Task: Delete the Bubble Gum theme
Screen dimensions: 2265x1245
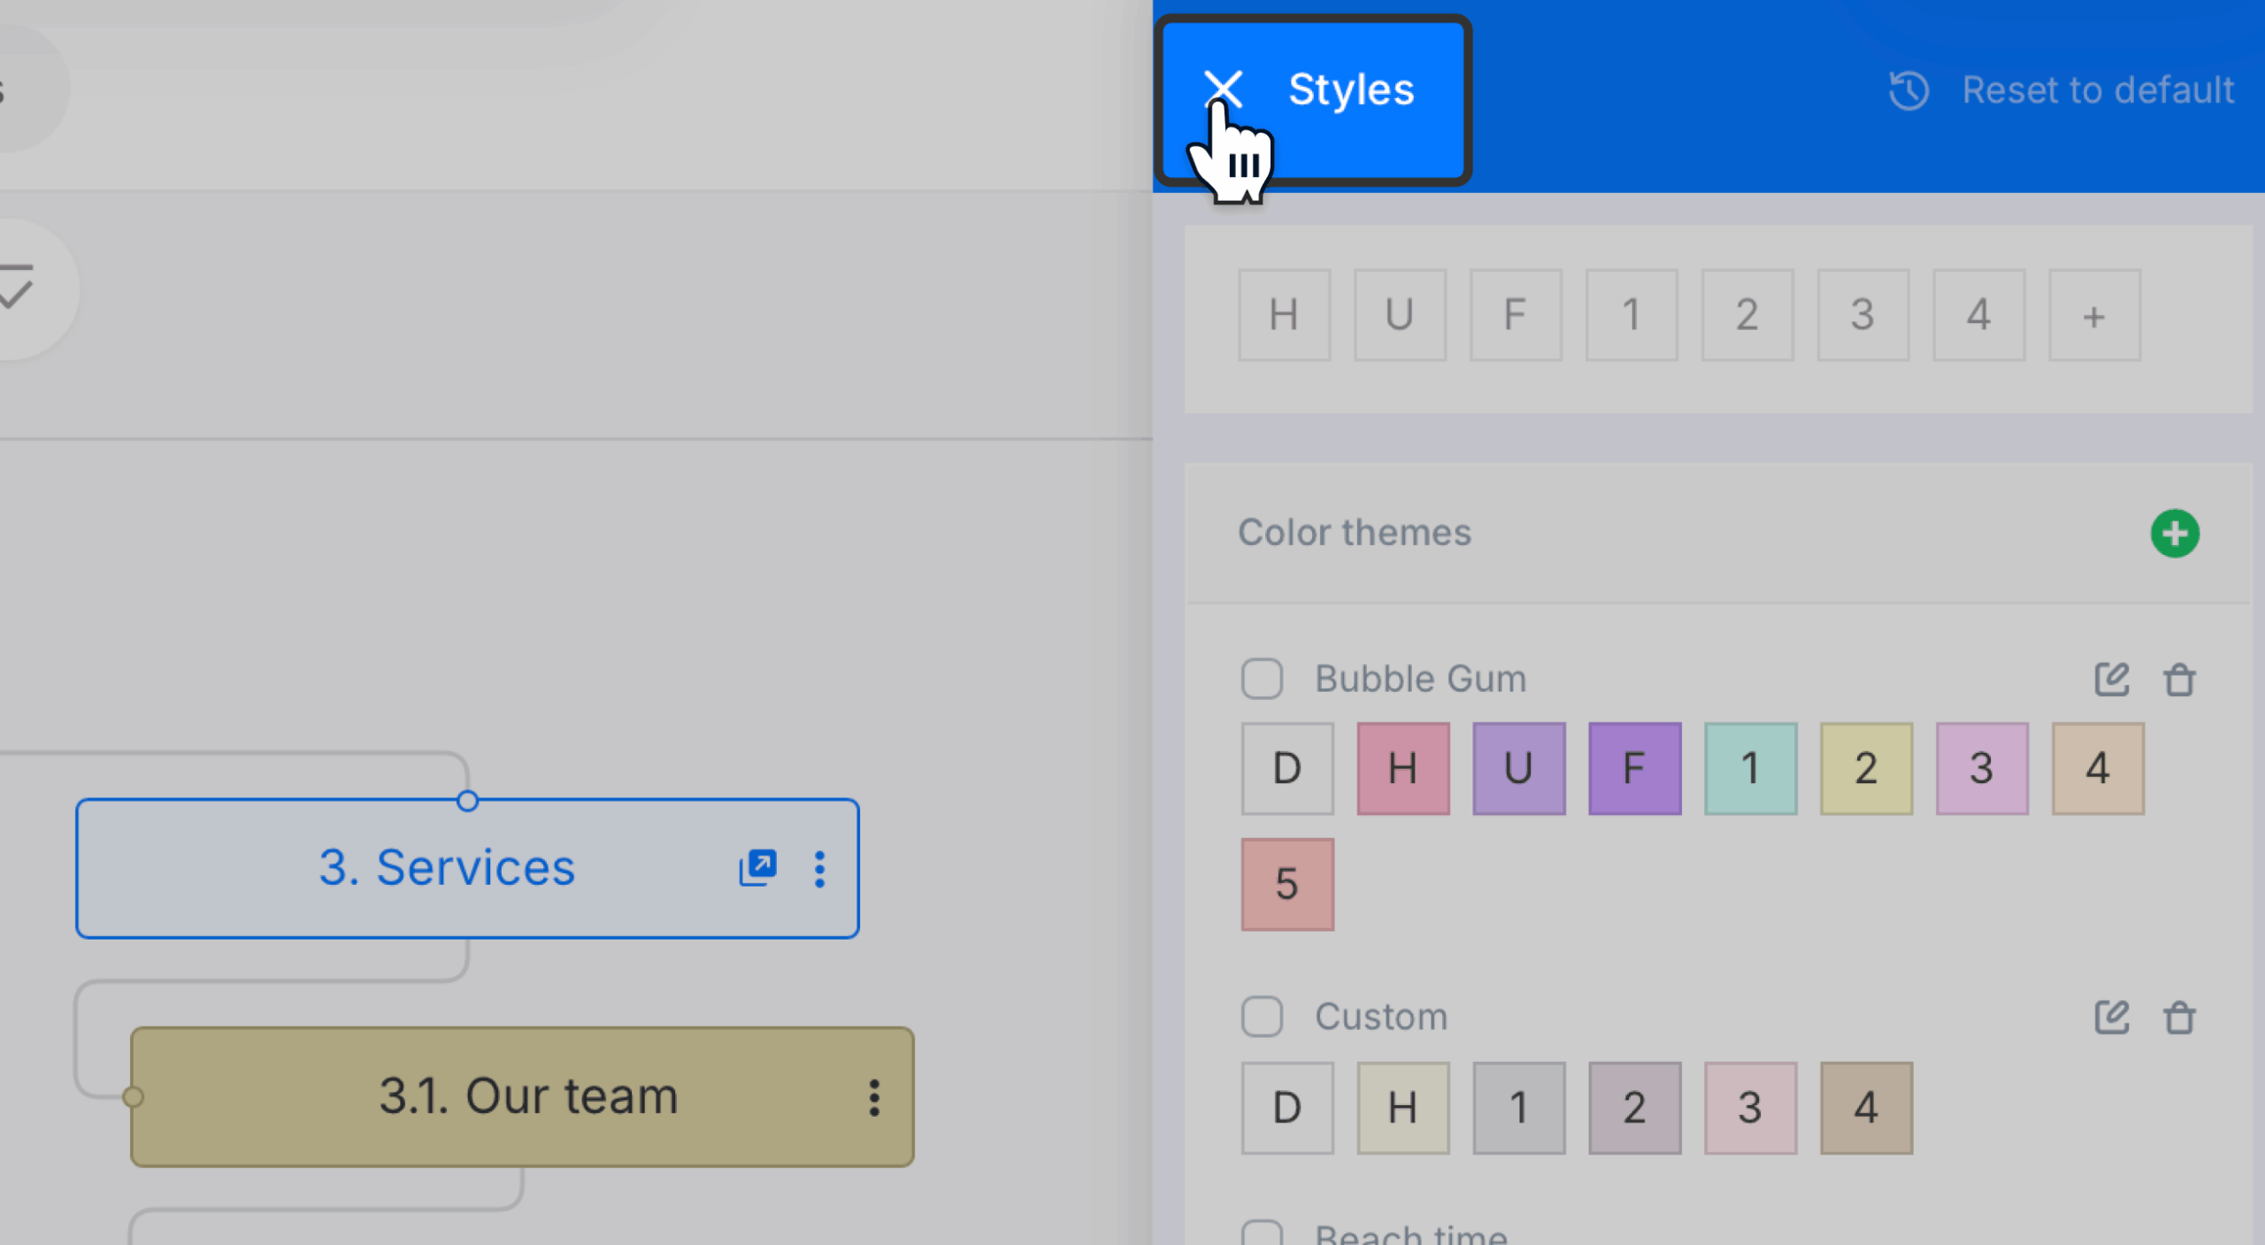Action: [2179, 680]
